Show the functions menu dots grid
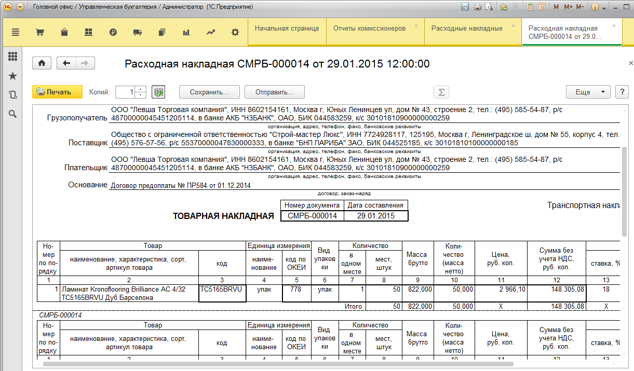The image size is (634, 371). click(12, 56)
